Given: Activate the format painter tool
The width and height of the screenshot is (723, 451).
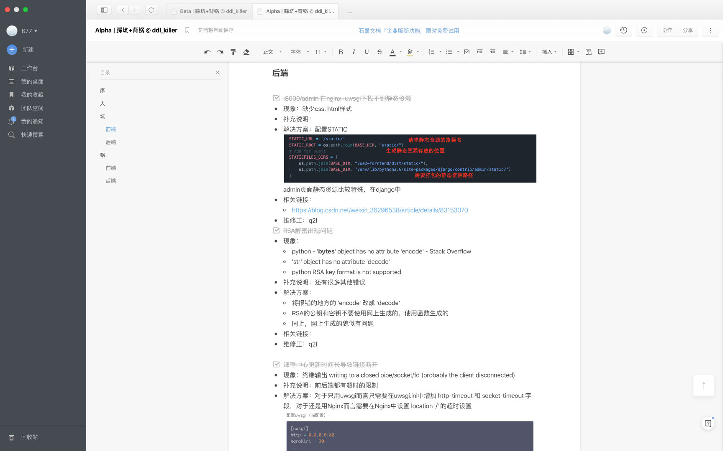Looking at the screenshot, I should click(x=233, y=52).
